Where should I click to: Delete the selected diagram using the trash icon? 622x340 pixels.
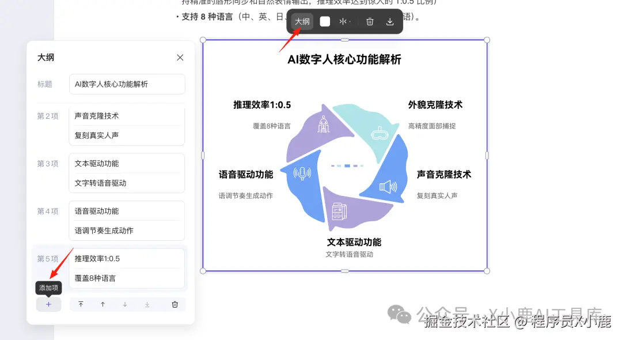369,21
